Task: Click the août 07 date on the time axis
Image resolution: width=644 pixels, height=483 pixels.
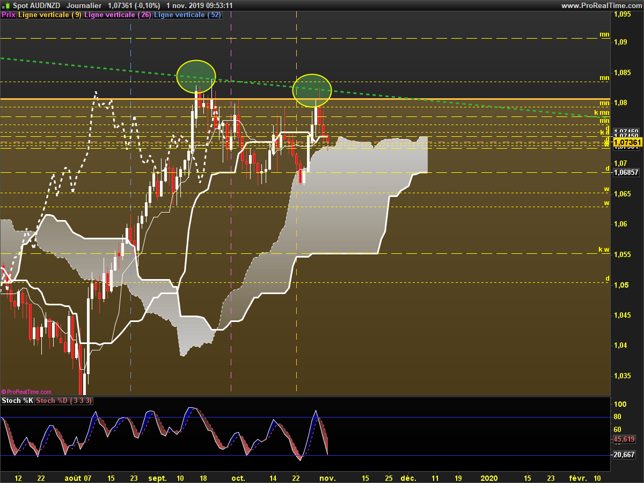Action: [x=78, y=477]
